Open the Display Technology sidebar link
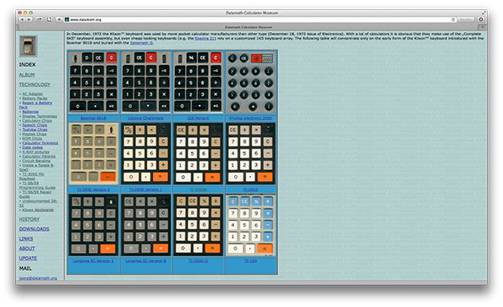 40,117
